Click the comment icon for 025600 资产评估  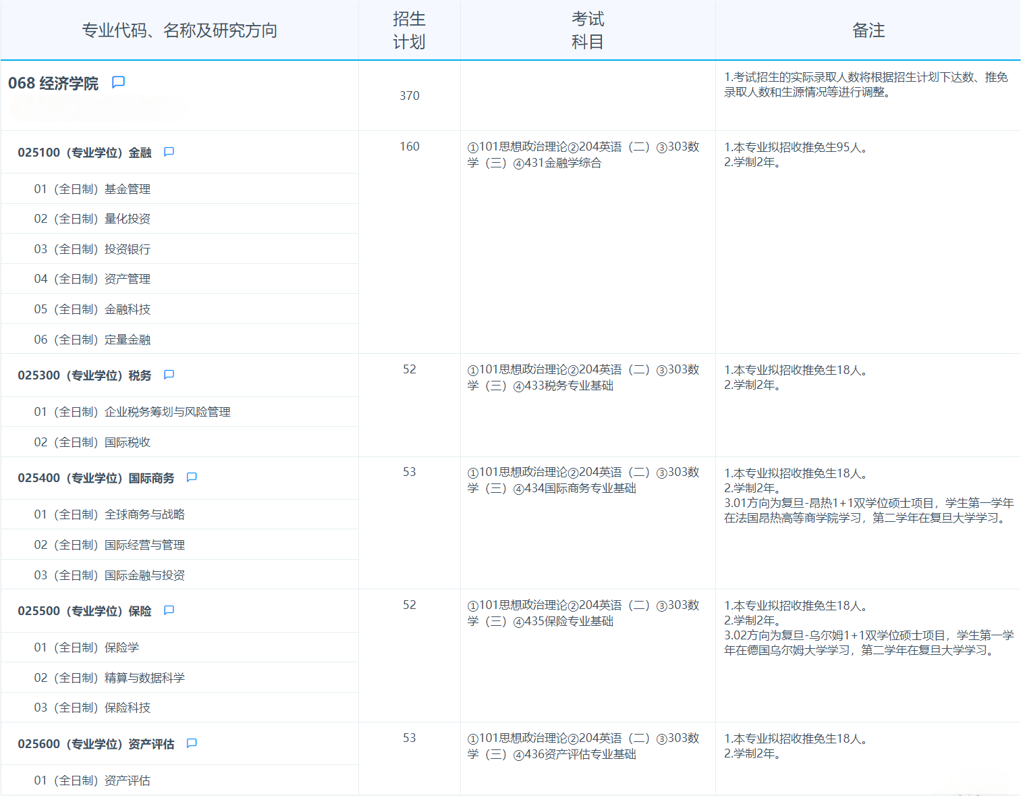[192, 743]
